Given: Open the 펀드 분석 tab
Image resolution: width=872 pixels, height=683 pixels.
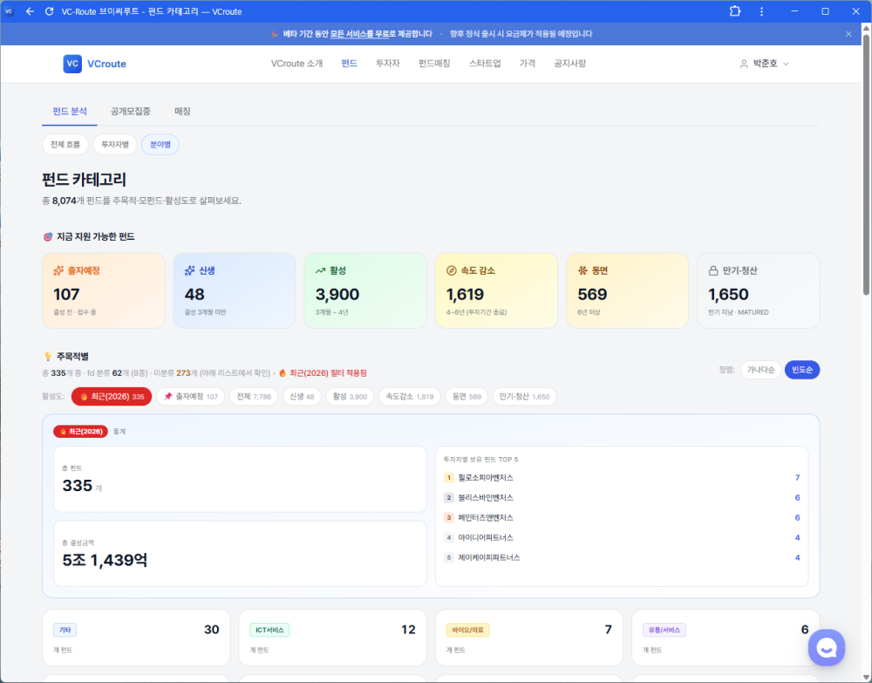Looking at the screenshot, I should (70, 112).
